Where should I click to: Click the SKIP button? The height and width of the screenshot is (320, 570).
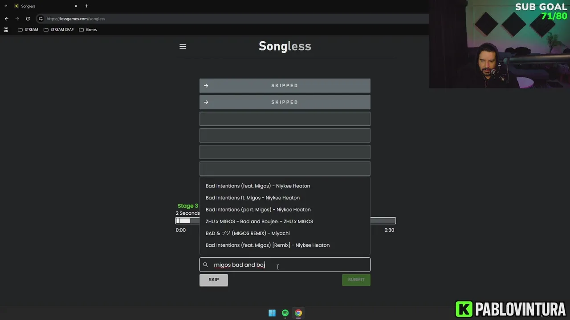pos(214,280)
